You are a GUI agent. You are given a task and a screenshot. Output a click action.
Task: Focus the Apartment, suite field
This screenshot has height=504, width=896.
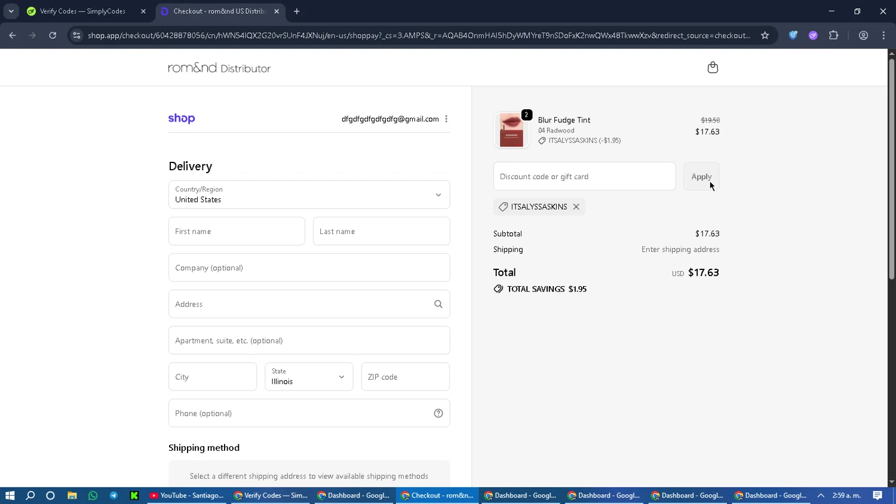pyautogui.click(x=309, y=340)
